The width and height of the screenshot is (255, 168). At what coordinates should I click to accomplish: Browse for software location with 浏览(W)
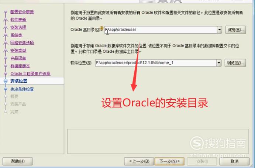tap(235, 63)
